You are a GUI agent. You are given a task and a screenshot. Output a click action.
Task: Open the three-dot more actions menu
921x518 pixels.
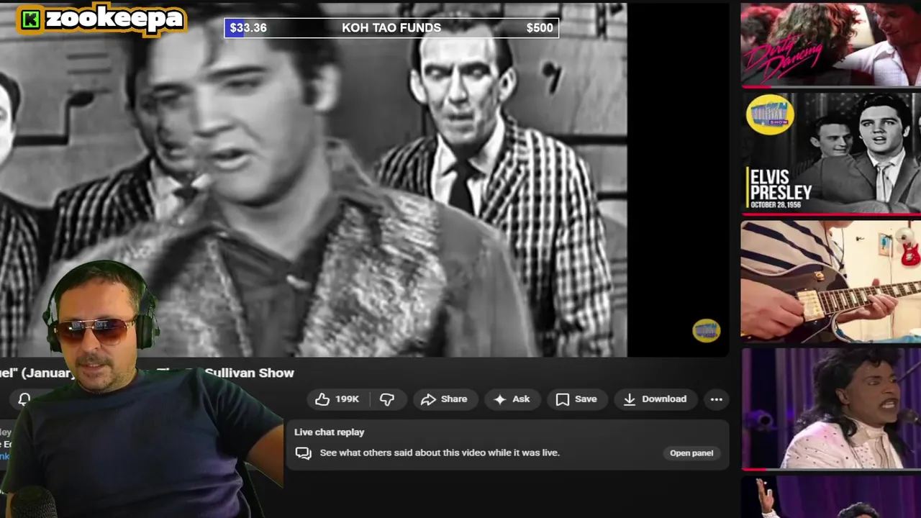click(x=717, y=399)
